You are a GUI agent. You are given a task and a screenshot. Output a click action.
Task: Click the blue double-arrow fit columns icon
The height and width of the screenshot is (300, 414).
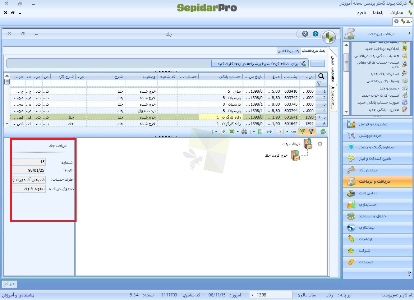point(269,131)
